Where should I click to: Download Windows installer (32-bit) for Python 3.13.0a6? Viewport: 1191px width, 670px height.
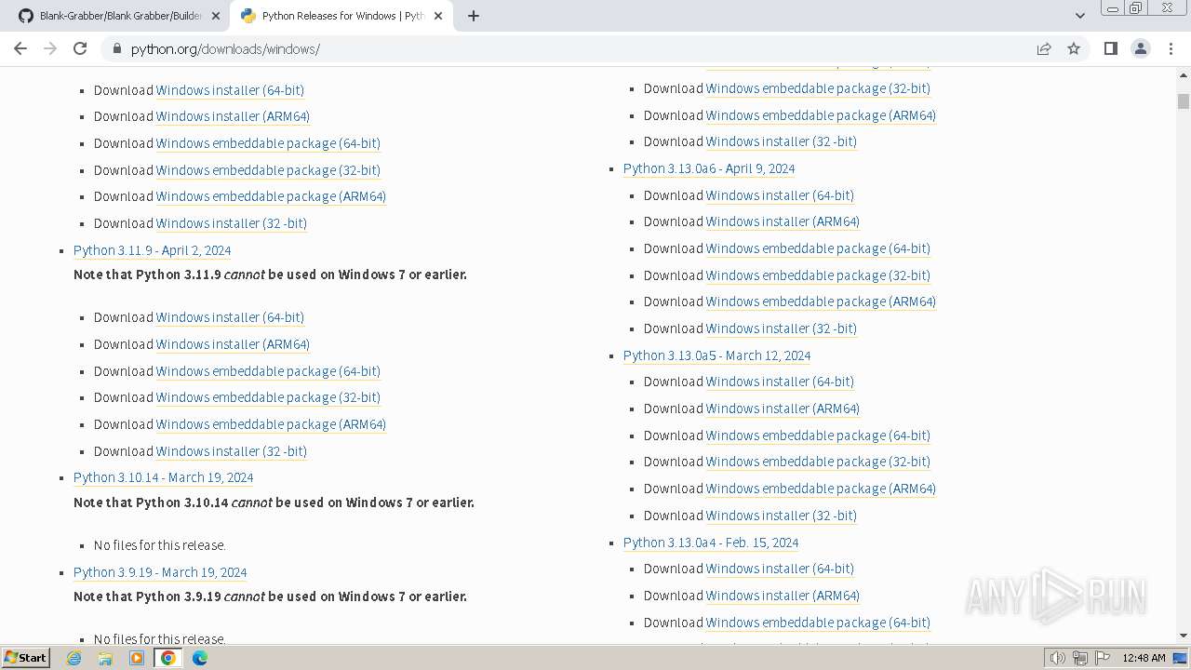(782, 328)
